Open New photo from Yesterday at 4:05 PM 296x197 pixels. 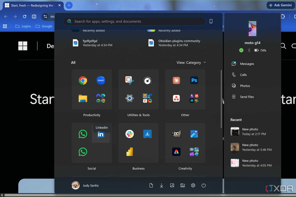point(251,163)
